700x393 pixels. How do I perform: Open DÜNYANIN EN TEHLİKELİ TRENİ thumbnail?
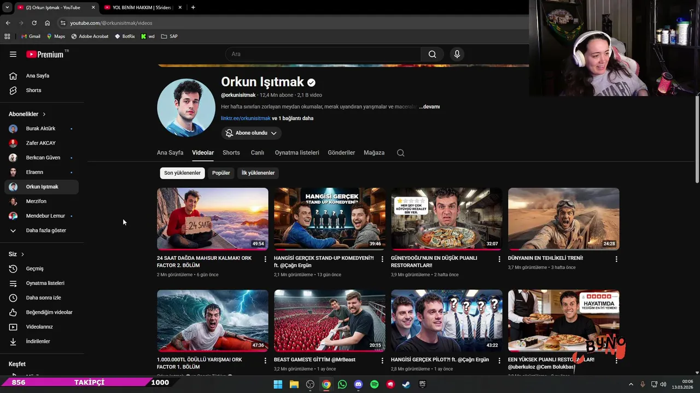[564, 219]
